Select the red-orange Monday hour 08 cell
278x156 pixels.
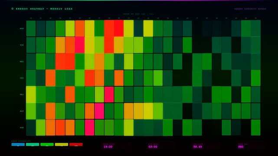pos(109,29)
